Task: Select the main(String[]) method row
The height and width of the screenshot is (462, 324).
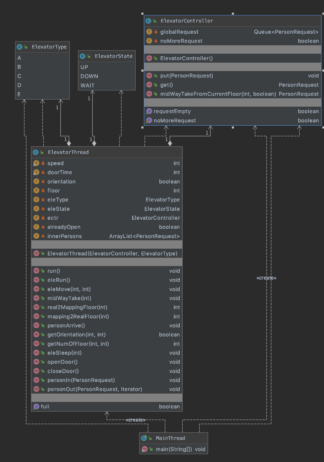Action: pos(174,449)
